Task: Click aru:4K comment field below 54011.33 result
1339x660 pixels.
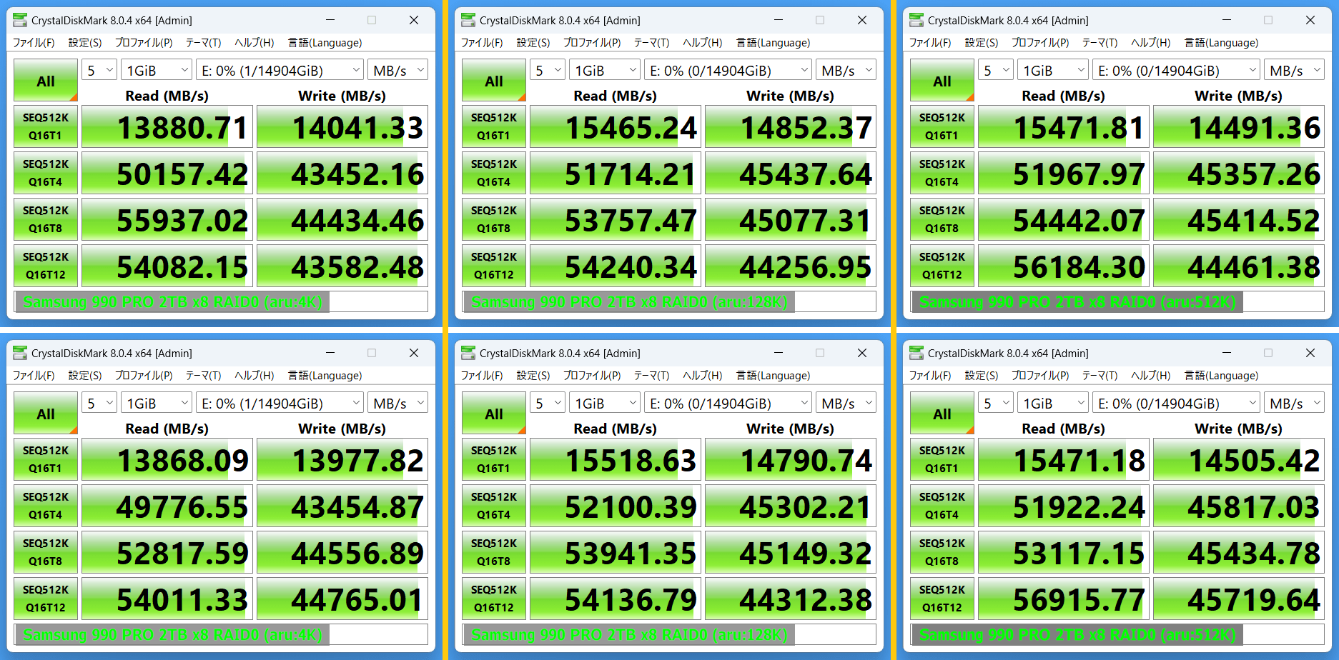Action: [x=221, y=634]
